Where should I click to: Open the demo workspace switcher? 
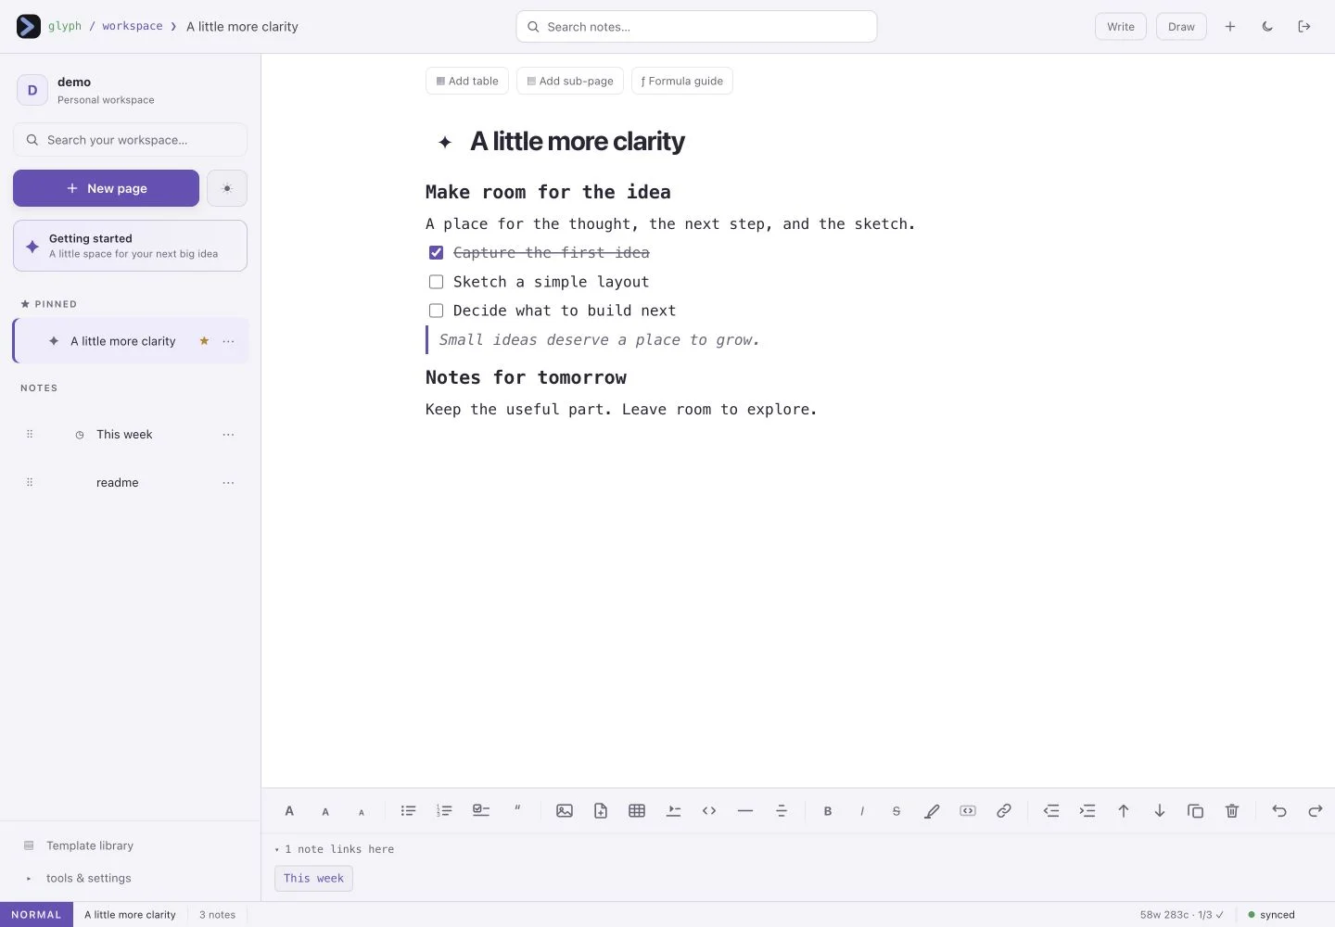pyautogui.click(x=130, y=90)
